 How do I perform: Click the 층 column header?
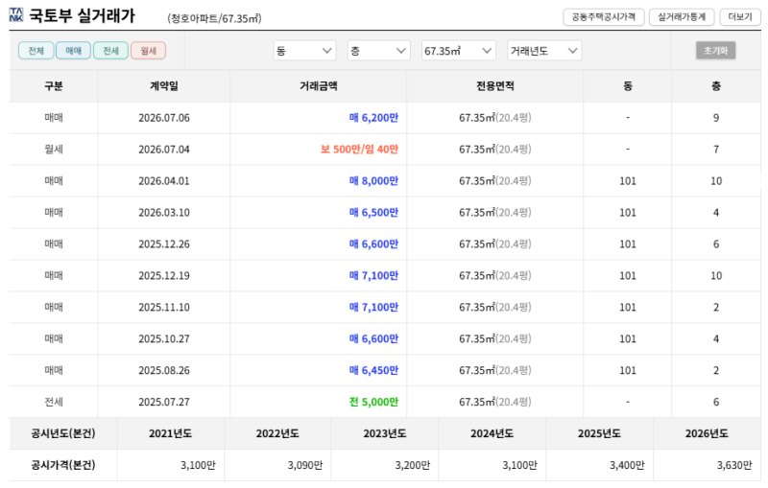click(716, 86)
